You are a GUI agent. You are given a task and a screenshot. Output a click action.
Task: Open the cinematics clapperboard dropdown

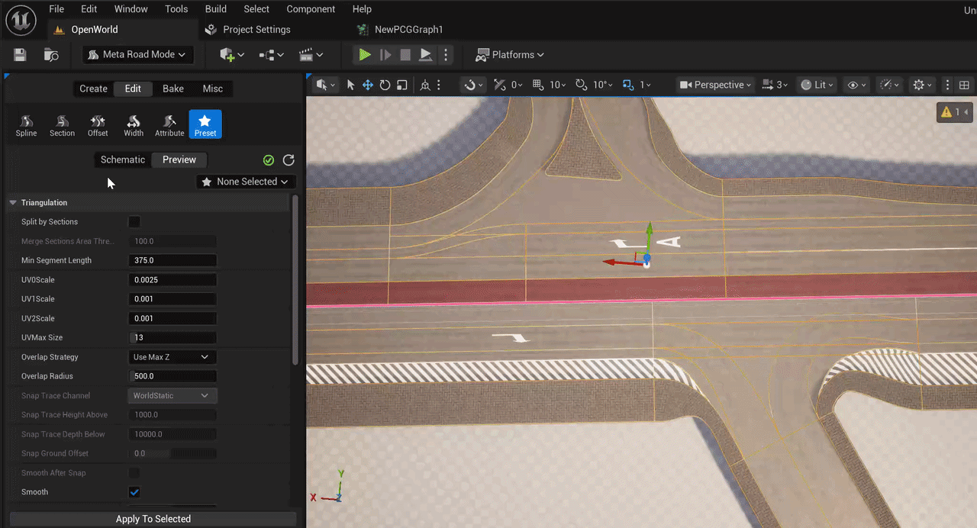coord(311,55)
